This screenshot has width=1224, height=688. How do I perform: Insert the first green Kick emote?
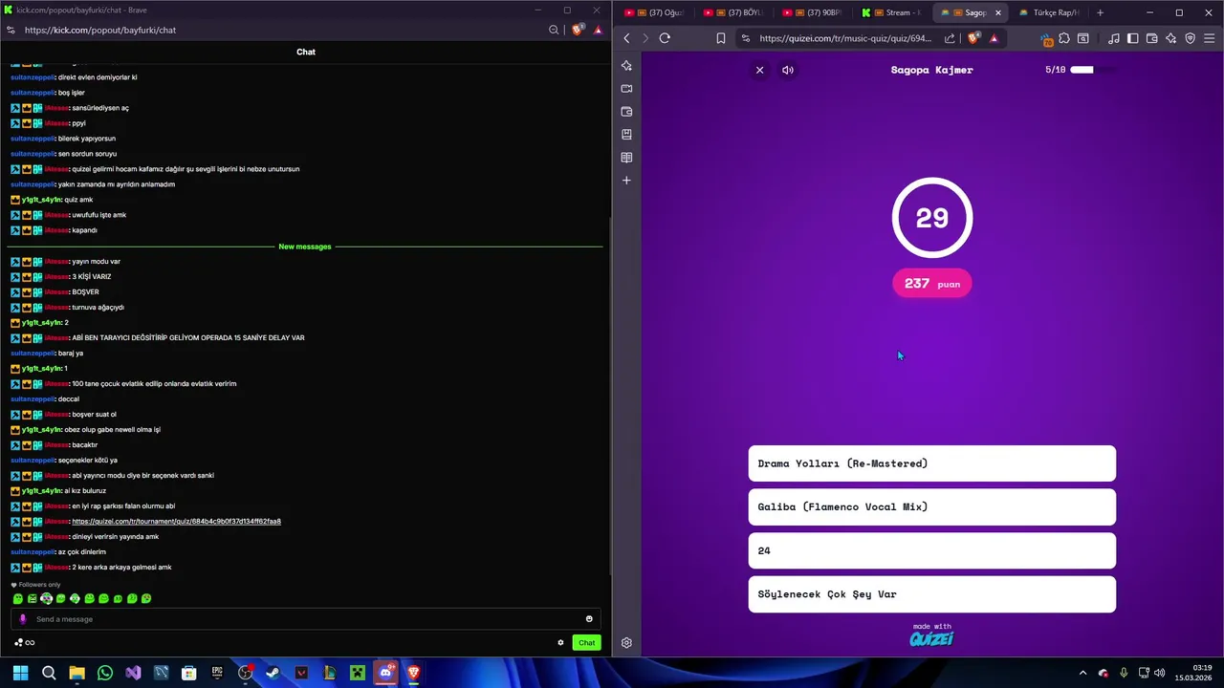pyautogui.click(x=18, y=599)
